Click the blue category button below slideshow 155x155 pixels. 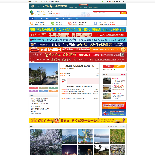43,91
